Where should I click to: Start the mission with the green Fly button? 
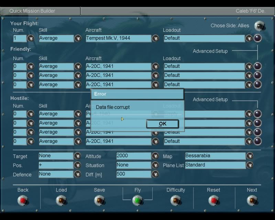point(138,200)
